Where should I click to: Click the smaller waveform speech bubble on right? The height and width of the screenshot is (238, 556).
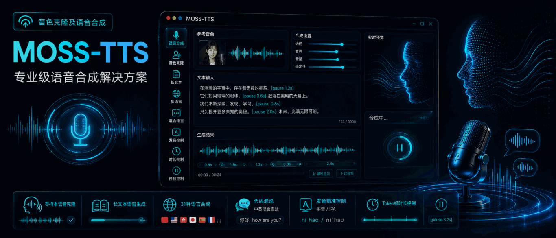pyautogui.click(x=526, y=167)
